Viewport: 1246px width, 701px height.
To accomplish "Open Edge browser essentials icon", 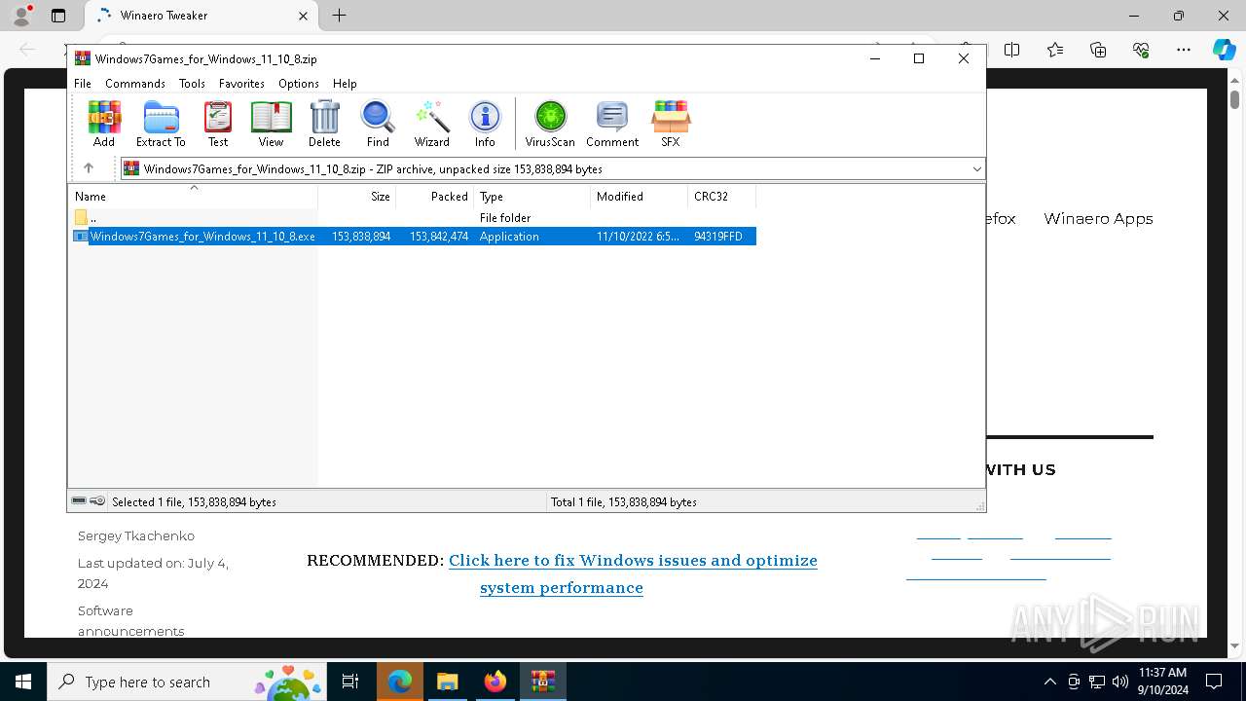I will [x=1141, y=50].
